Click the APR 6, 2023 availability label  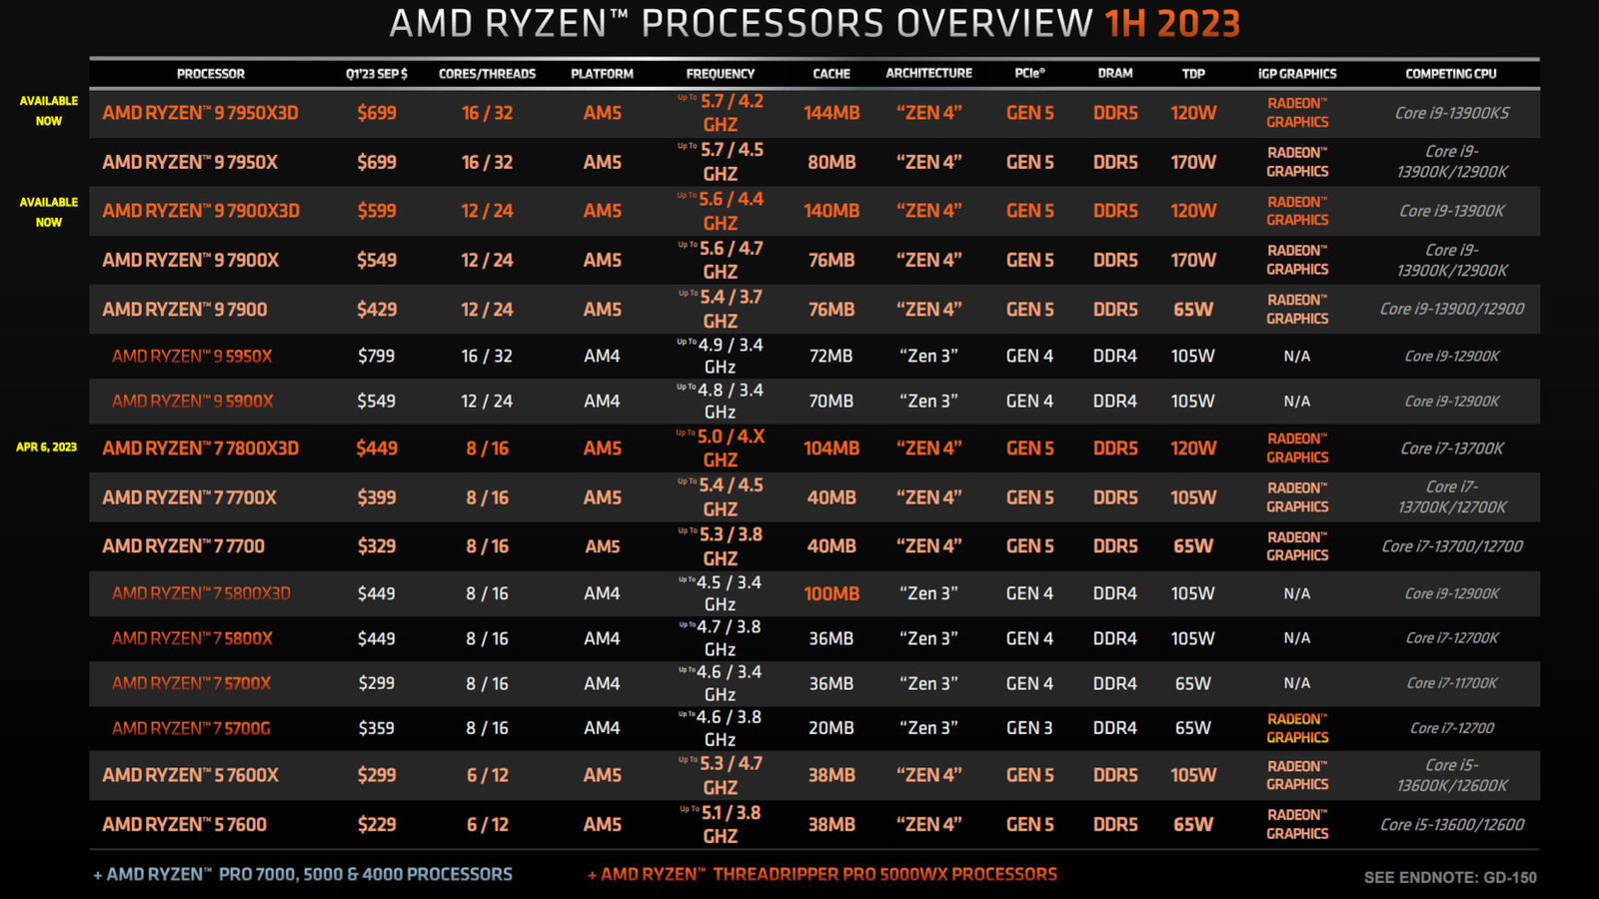pyautogui.click(x=47, y=449)
